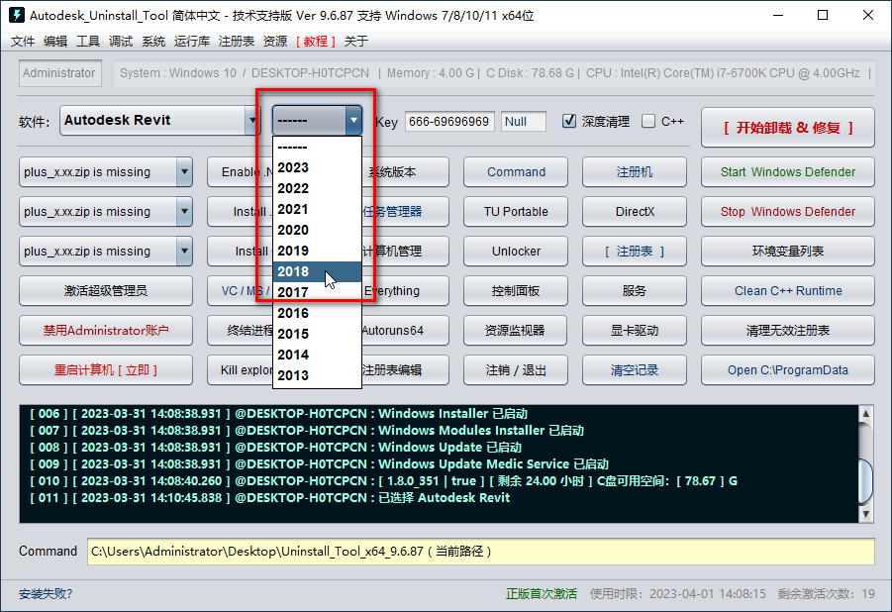Screen dimensions: 892x612
Task: Click the Key field 666-69696969
Action: click(x=449, y=121)
